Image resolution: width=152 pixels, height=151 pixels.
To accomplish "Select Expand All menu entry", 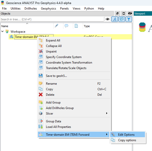I will point(74,40).
